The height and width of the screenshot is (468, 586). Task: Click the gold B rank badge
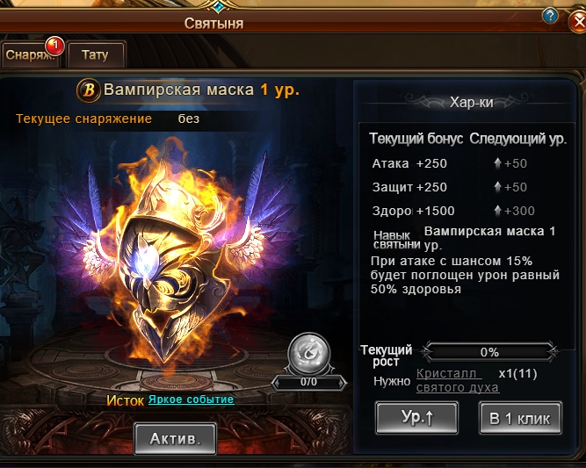point(88,90)
